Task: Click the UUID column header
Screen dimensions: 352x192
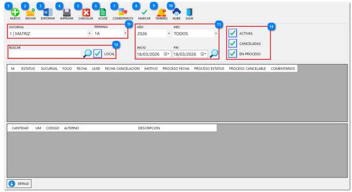Action: point(96,68)
